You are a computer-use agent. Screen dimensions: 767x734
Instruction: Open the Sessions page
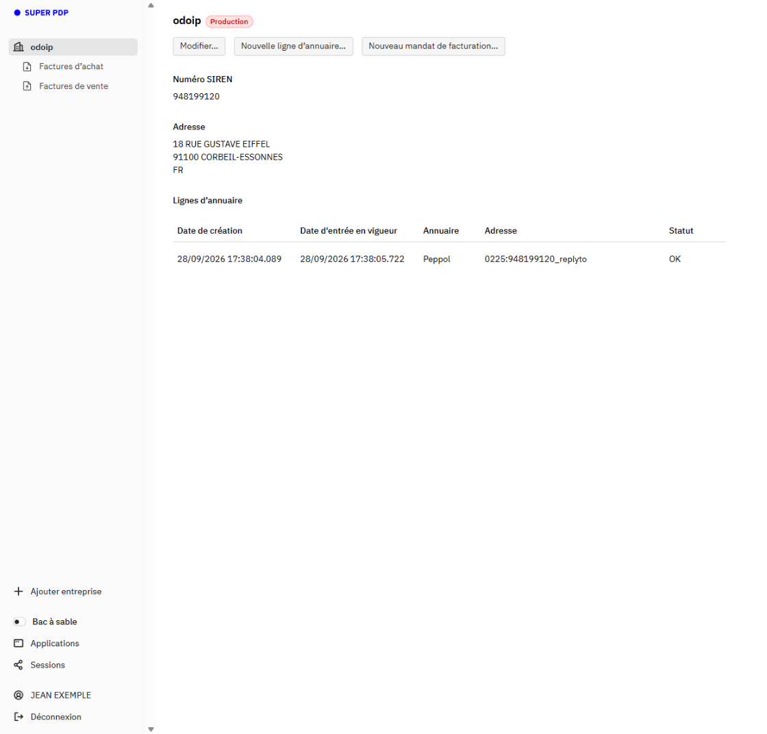(x=47, y=665)
